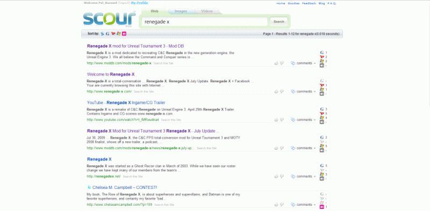Click the chelseamcampbell.com/?p=159 green URL
This screenshot has width=430, height=211.
pos(119,205)
